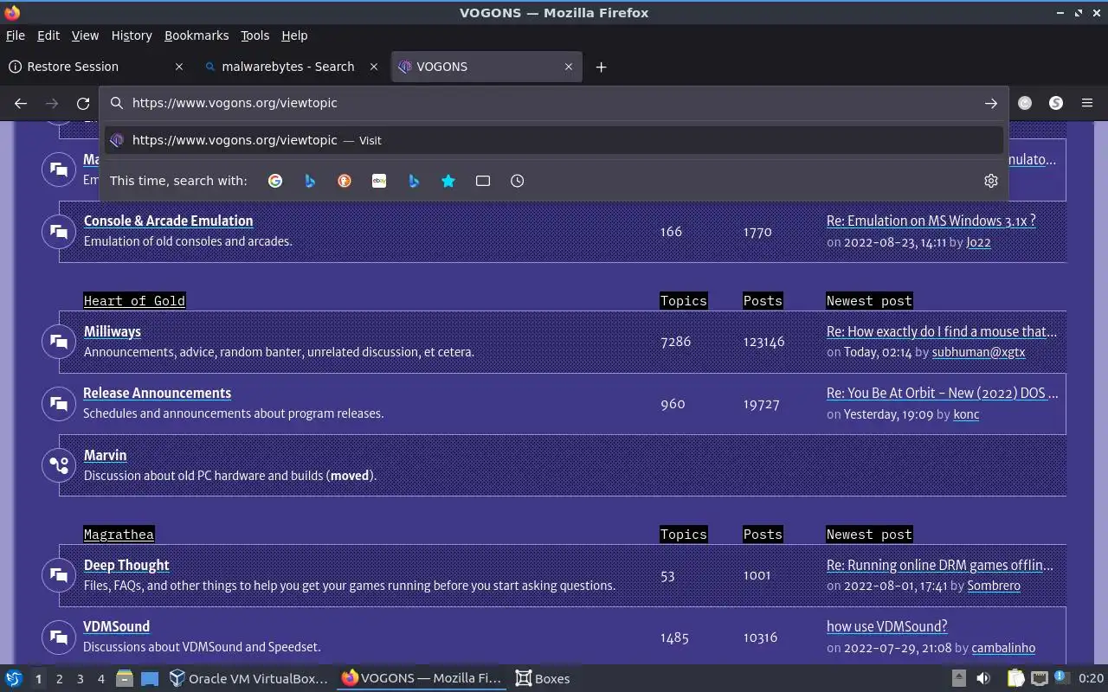Image resolution: width=1108 pixels, height=692 pixels.
Task: Open the Release Announcements forum
Action: [157, 393]
